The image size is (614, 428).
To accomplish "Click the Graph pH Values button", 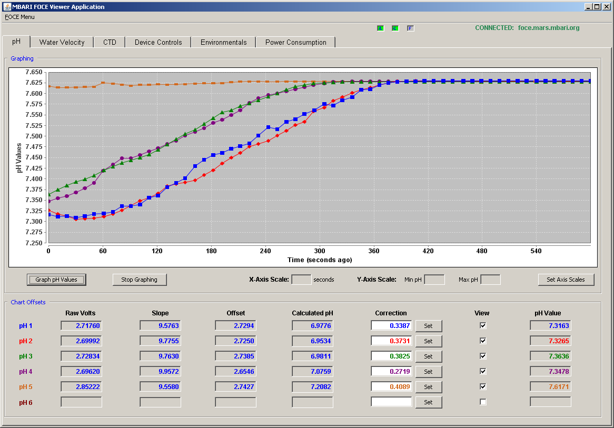I will pyautogui.click(x=56, y=280).
